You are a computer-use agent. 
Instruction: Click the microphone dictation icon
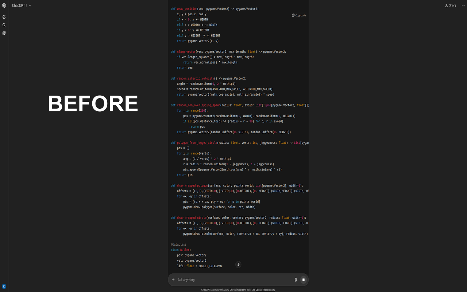pyautogui.click(x=296, y=280)
